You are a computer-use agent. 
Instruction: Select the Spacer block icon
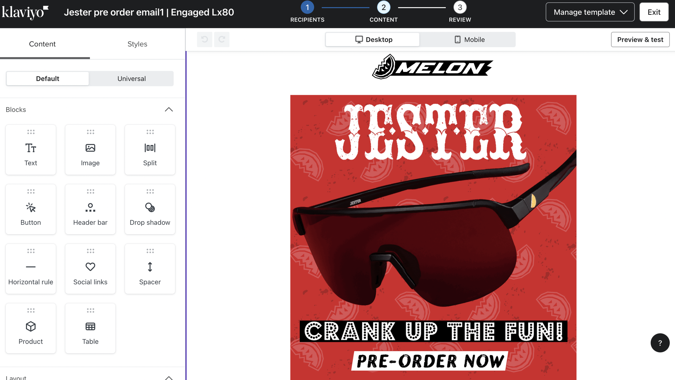150,267
